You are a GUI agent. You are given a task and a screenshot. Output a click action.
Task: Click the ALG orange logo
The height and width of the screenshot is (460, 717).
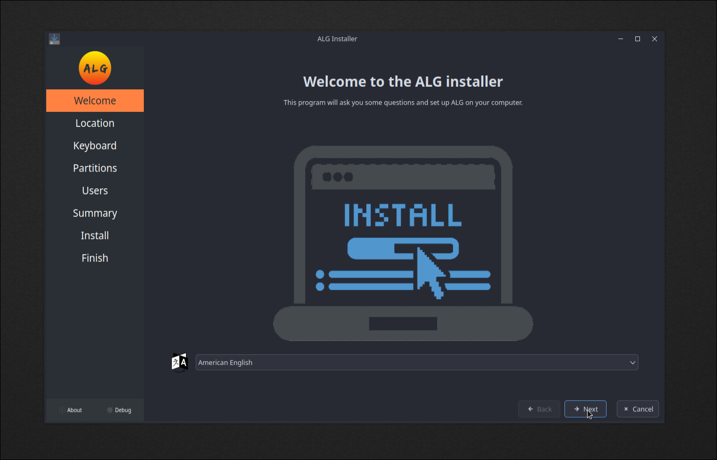point(95,68)
